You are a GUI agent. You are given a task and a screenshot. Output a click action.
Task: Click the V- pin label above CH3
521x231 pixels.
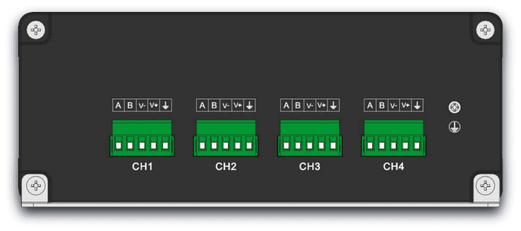[x=310, y=105]
